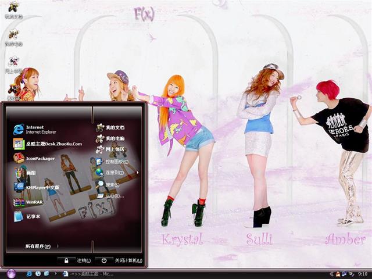Viewport: 372px width, 279px height.
Task: Select 我的电脑 desktop icon
Action: (13, 37)
